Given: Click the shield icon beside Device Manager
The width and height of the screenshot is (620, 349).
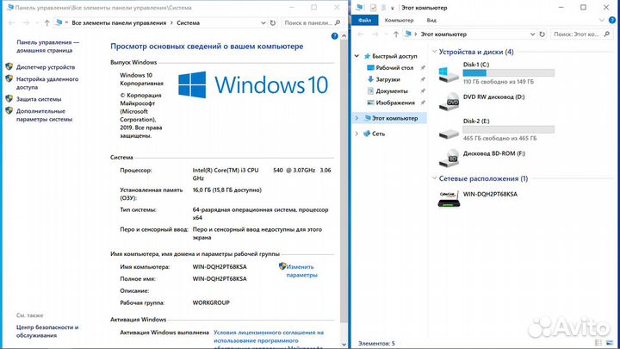Looking at the screenshot, I should click(9, 66).
